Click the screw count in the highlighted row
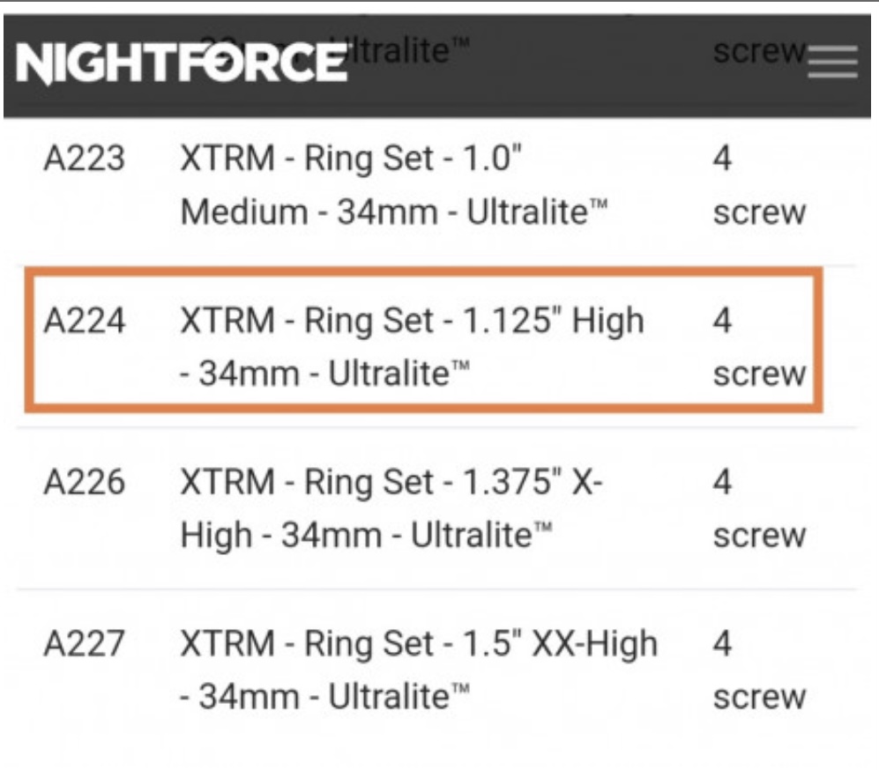The width and height of the screenshot is (879, 770). 758,348
